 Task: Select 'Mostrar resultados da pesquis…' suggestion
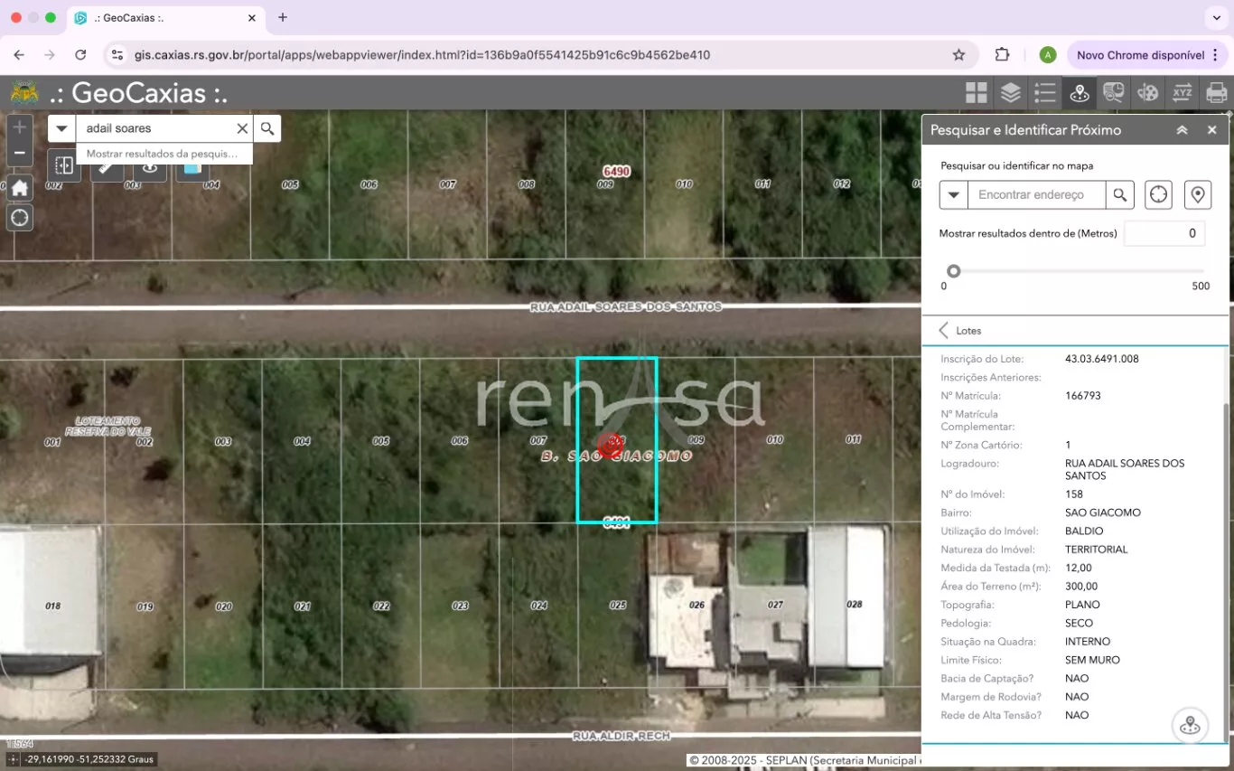[x=162, y=154]
